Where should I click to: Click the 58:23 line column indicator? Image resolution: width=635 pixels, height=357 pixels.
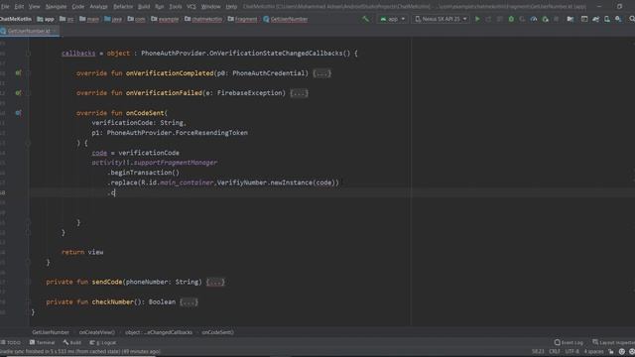click(x=538, y=352)
